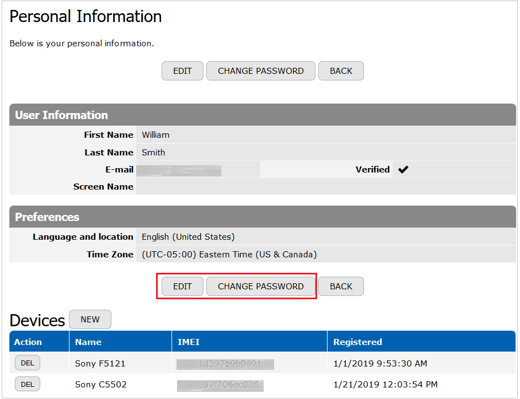Click the Personal Information page heading

[85, 17]
